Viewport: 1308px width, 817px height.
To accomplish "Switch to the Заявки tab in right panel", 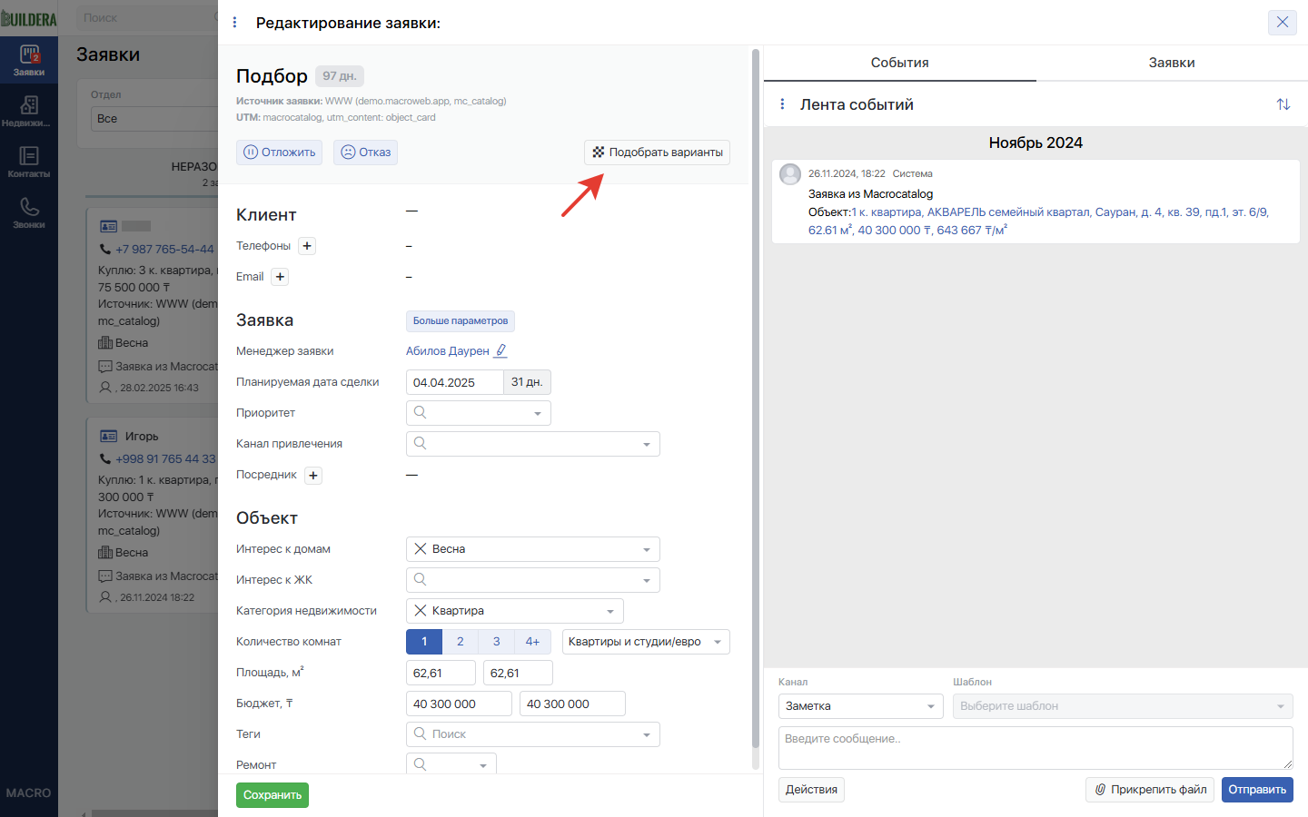I will coord(1172,63).
